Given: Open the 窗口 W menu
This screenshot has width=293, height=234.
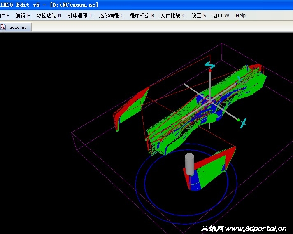Looking at the screenshot, I should (221, 16).
